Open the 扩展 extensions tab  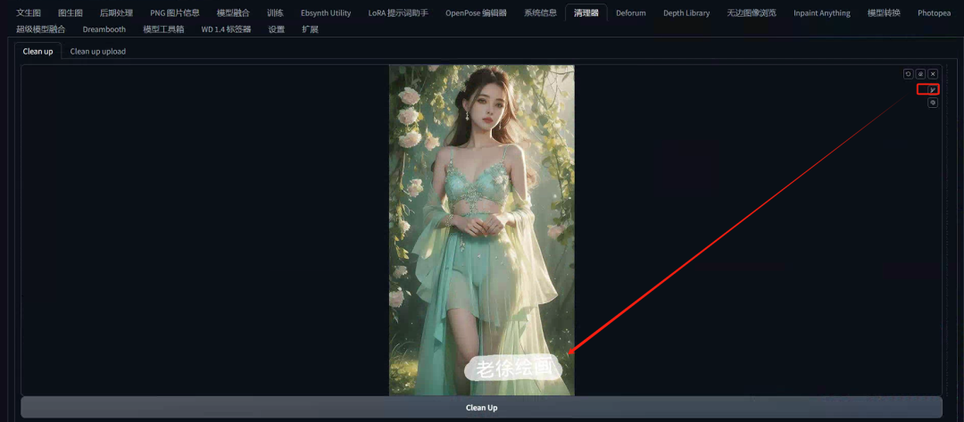[310, 29]
